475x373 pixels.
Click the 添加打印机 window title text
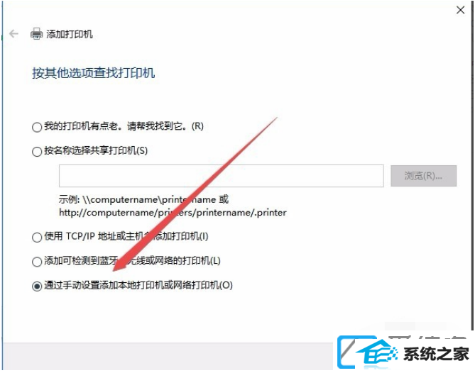pyautogui.click(x=70, y=34)
